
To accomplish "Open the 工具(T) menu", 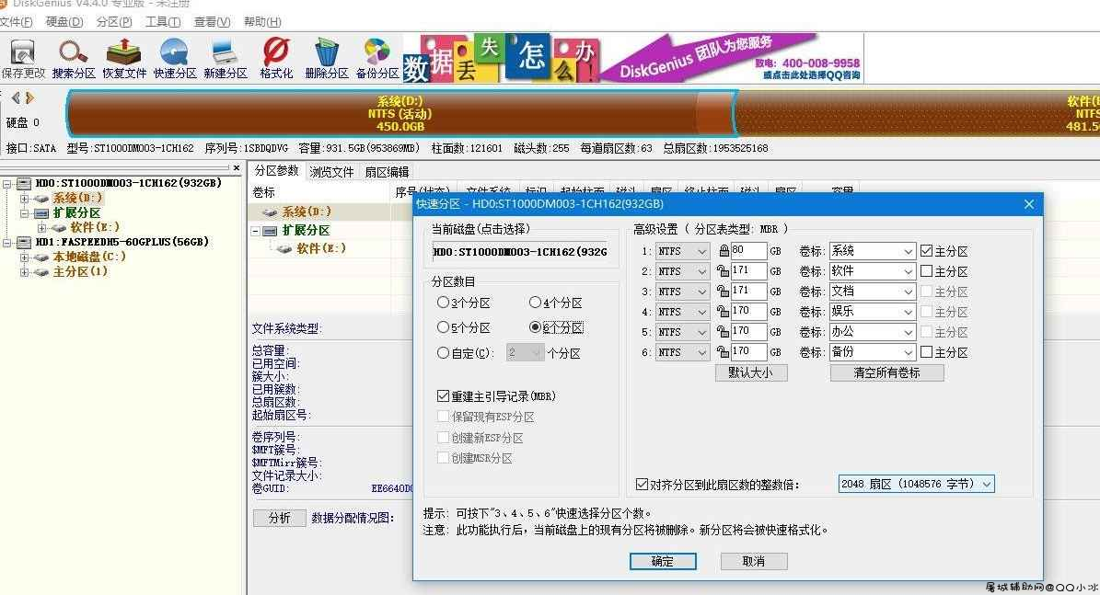I will 163,22.
